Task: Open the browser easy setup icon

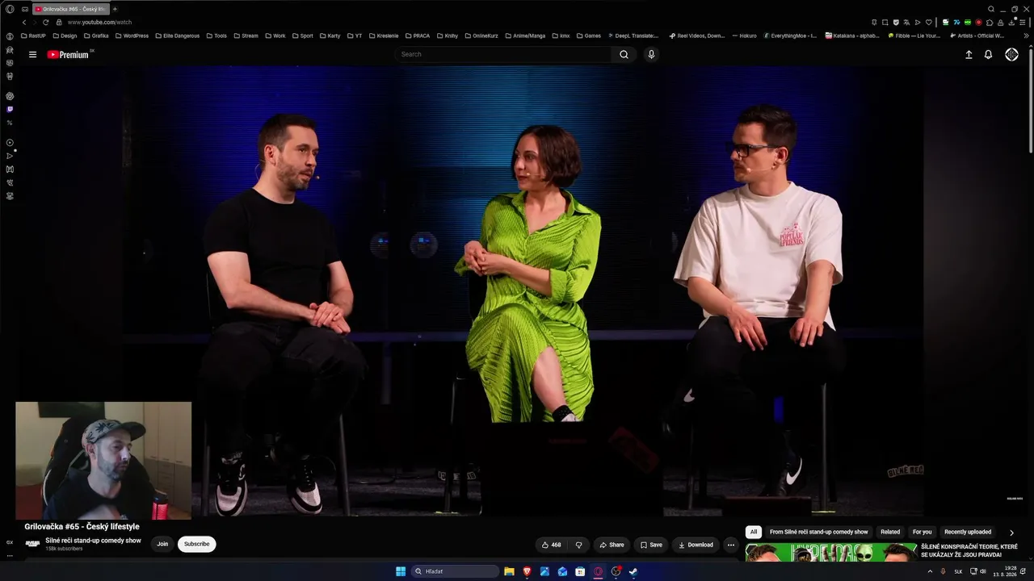Action: point(1022,22)
